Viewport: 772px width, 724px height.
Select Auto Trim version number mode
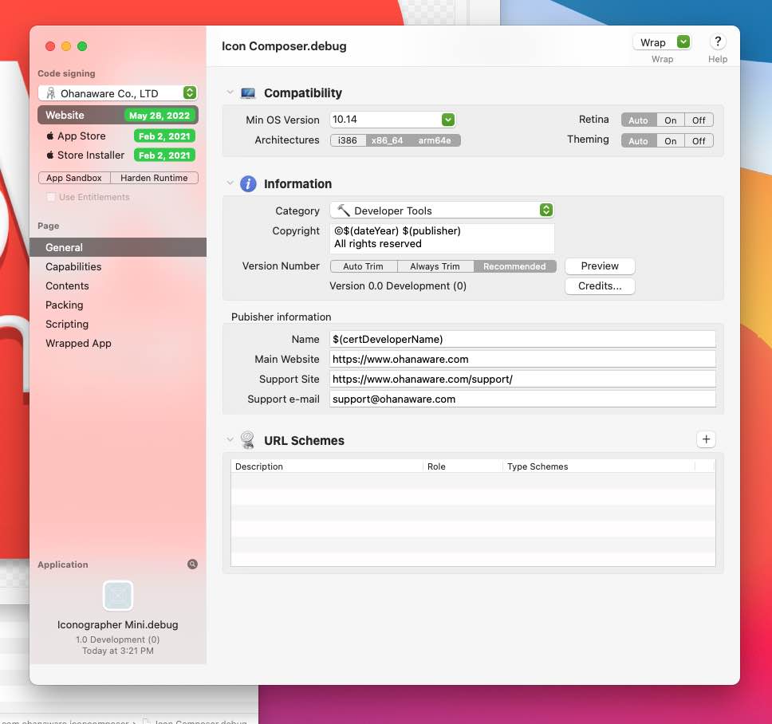(364, 266)
